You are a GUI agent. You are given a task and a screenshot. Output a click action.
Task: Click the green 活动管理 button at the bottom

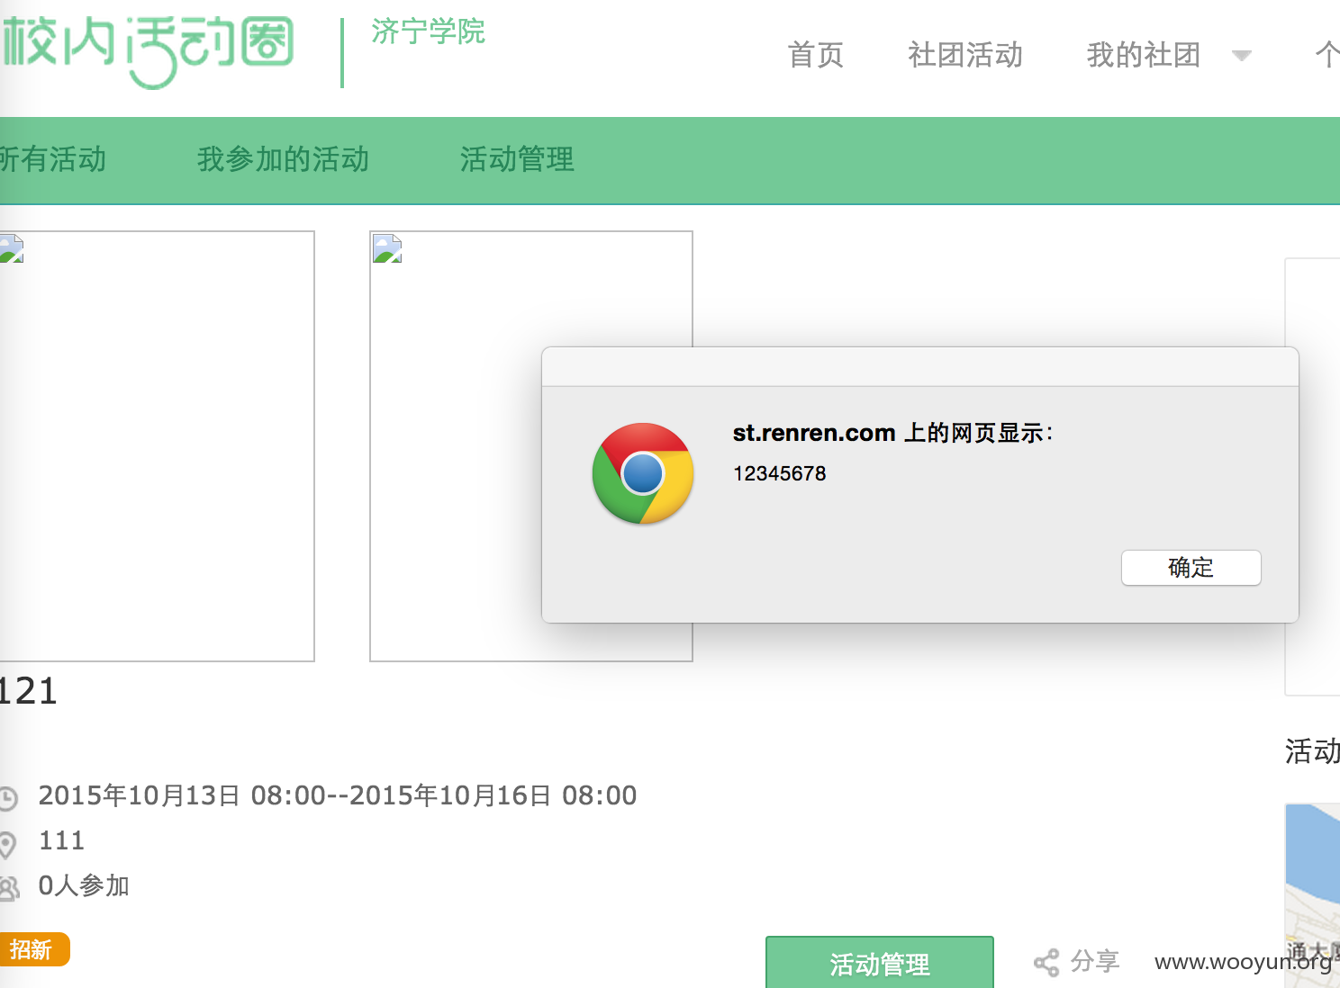pyautogui.click(x=880, y=963)
